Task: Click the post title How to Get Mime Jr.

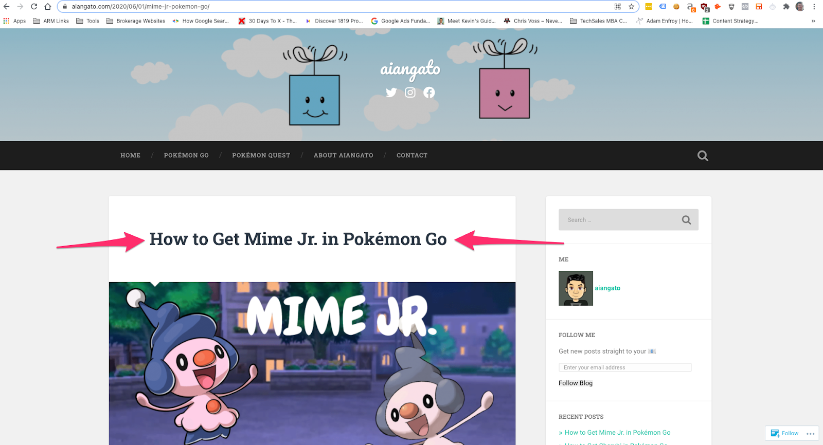Action: (x=298, y=239)
